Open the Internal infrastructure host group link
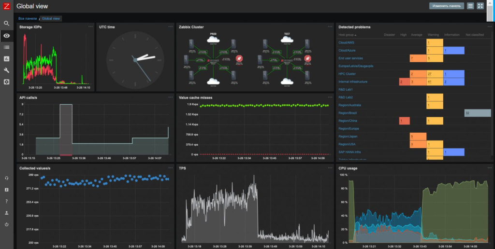The image size is (495, 249). tap(352, 82)
